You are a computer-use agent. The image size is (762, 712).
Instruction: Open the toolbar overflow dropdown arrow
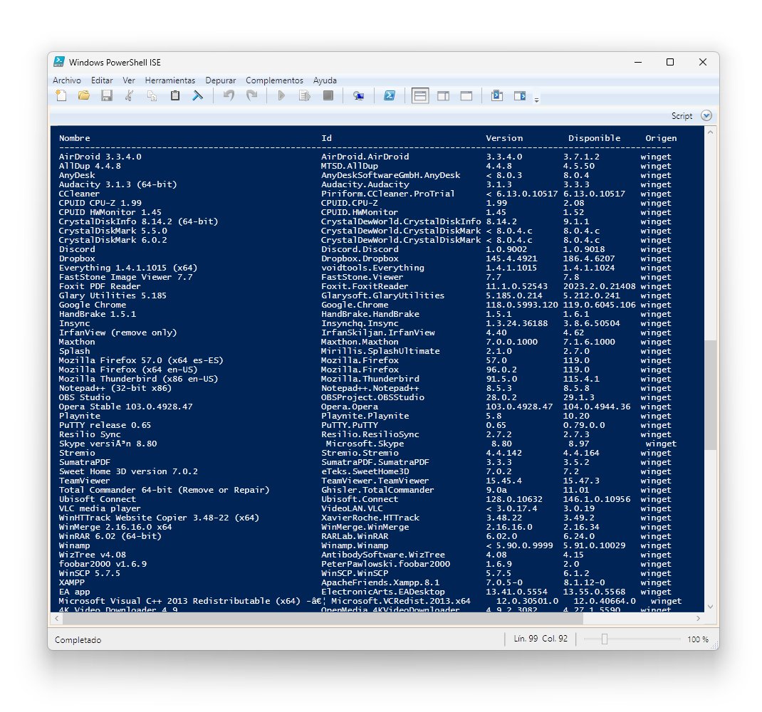click(x=536, y=98)
